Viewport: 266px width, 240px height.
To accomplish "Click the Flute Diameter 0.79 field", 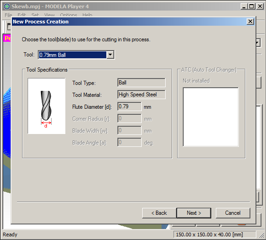I will (x=129, y=106).
